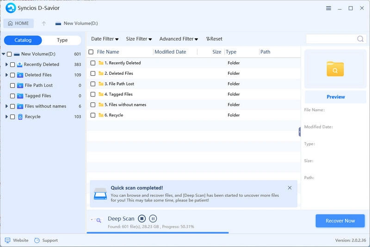This screenshot has width=370, height=247.
Task: Open the Date Filter dropdown
Action: tap(105, 39)
